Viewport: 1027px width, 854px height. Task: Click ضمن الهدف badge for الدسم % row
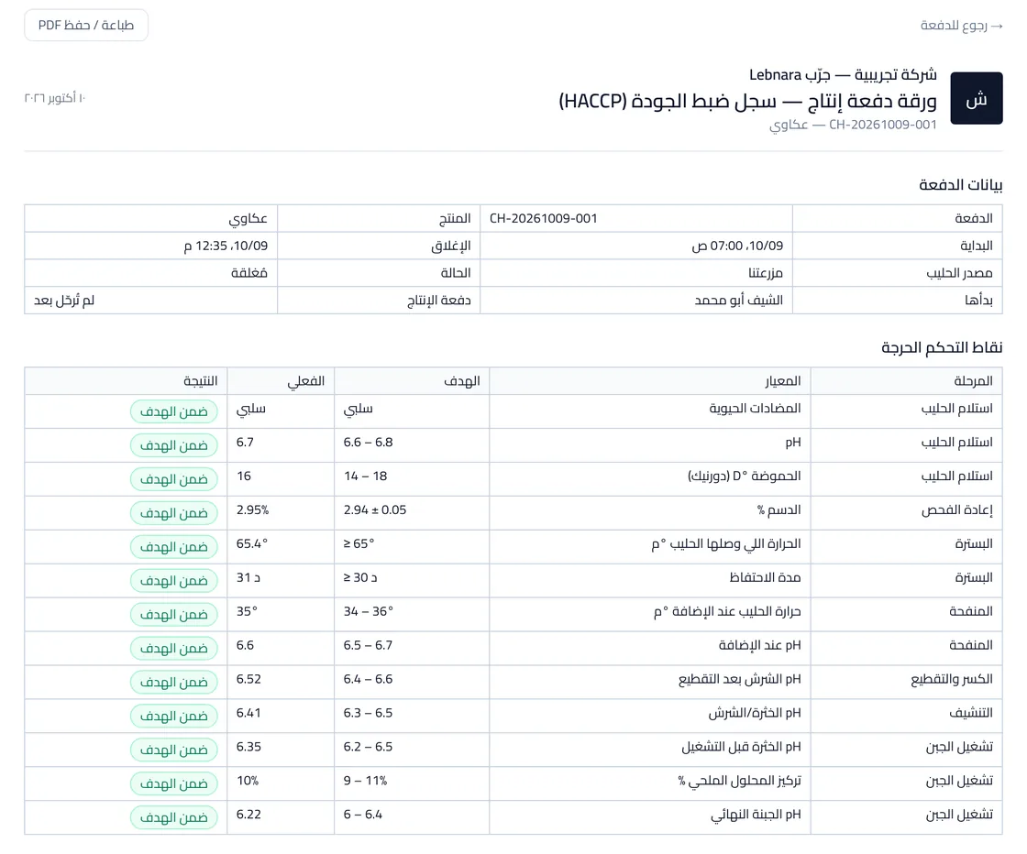(x=173, y=513)
